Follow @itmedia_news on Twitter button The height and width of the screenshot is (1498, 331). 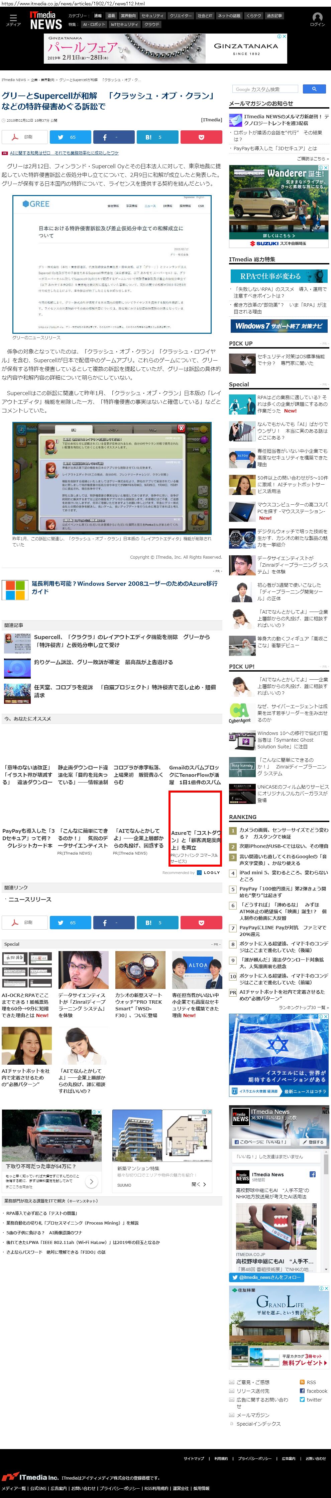266,1277
